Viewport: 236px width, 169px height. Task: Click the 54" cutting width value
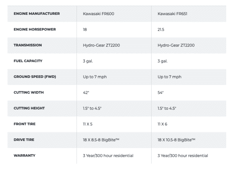coord(160,92)
